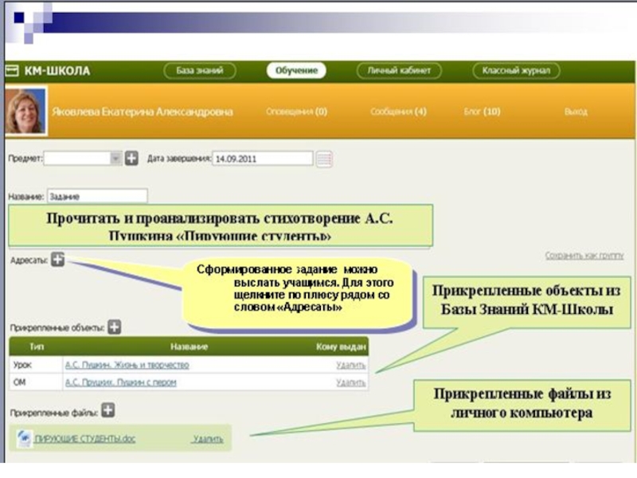Switch to the Обучение tab

pos(296,71)
